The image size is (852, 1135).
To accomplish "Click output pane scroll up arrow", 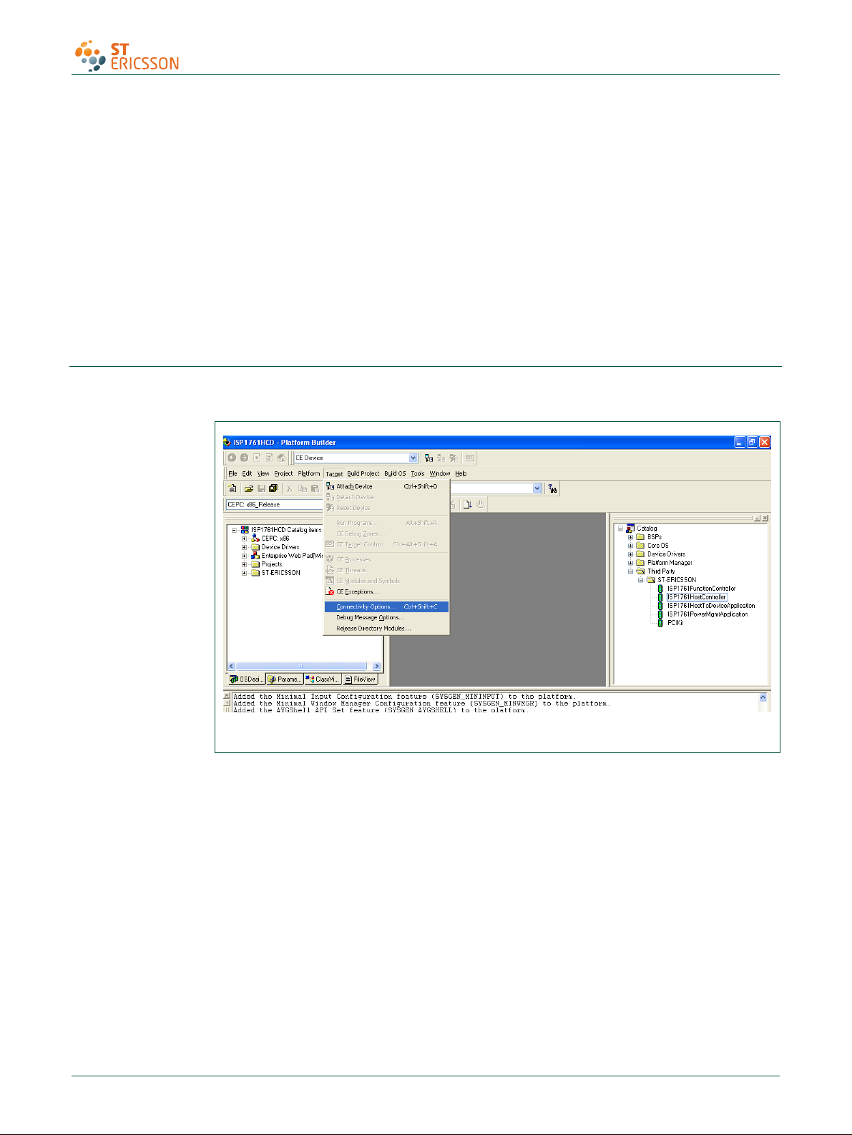I will click(x=763, y=697).
